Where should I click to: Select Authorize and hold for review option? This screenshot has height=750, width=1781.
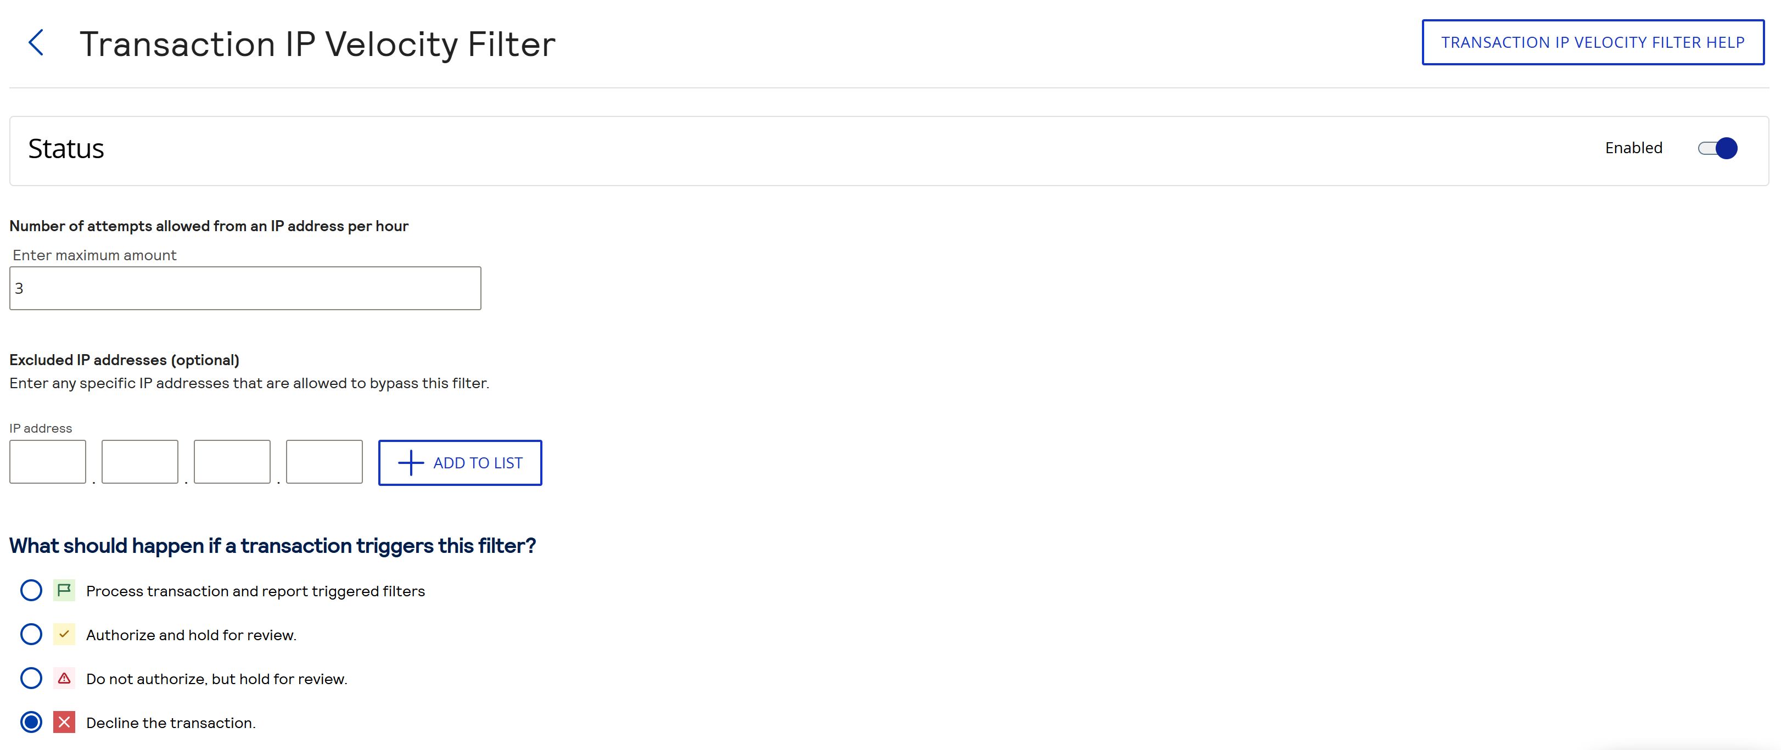31,634
